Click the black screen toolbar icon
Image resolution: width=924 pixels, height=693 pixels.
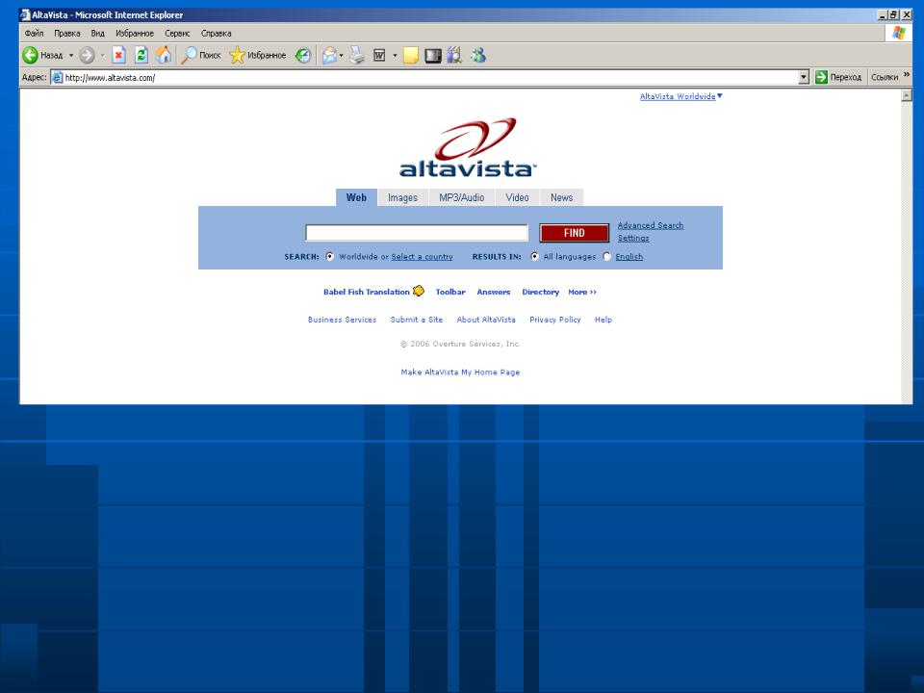[x=433, y=56]
